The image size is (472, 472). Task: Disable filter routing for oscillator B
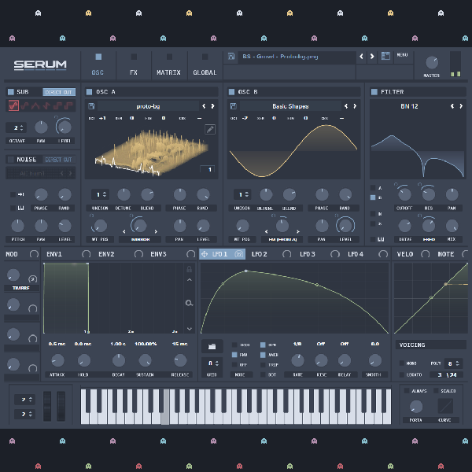[373, 197]
